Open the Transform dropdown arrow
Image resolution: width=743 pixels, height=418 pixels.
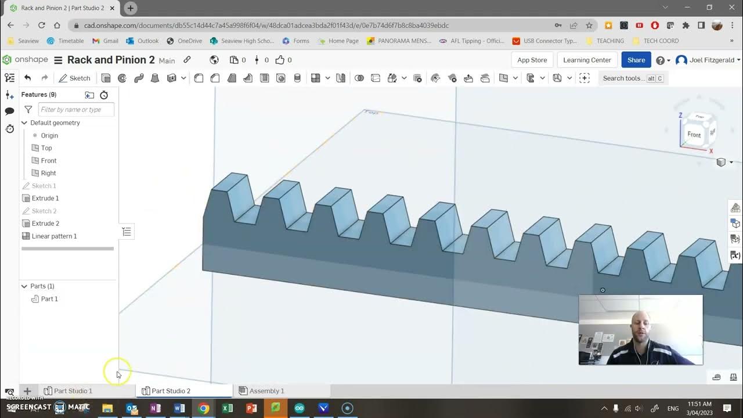click(404, 78)
